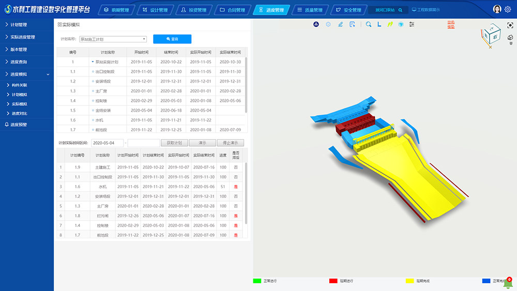This screenshot has height=291, width=517.
Task: Click the dark blue round model icon
Action: 316,24
